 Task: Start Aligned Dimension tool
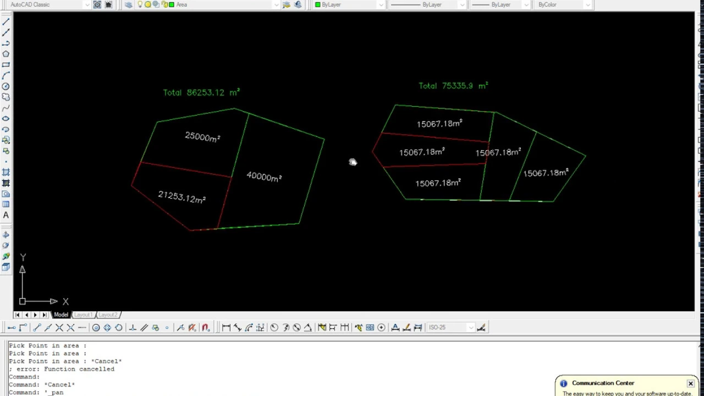pyautogui.click(x=238, y=328)
